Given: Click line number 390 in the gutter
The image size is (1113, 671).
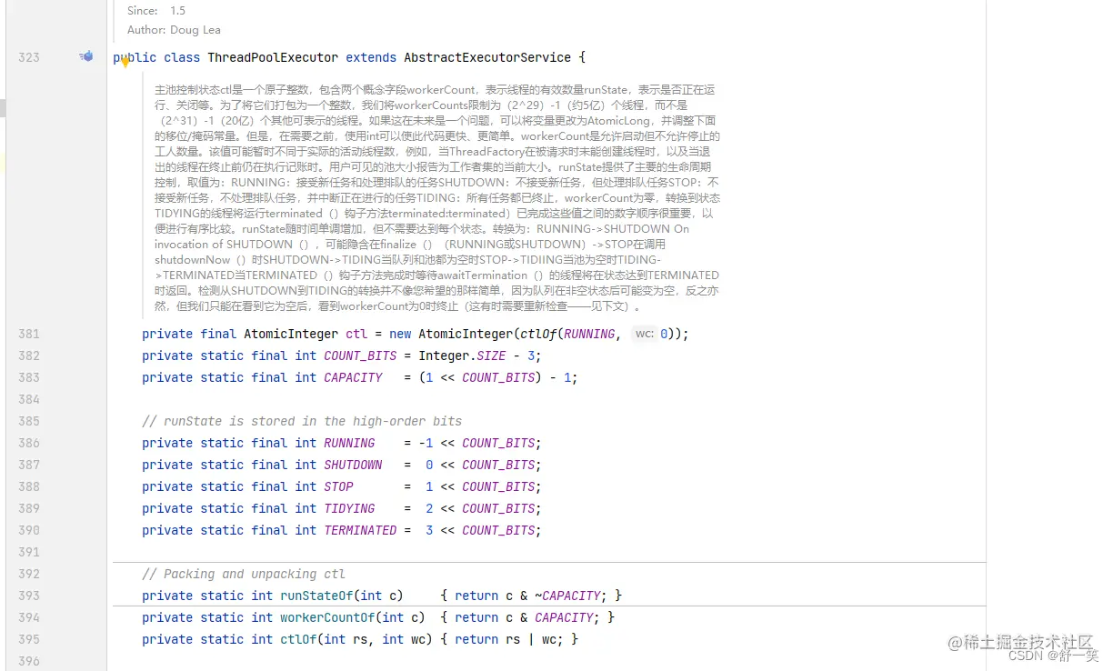Looking at the screenshot, I should point(29,530).
